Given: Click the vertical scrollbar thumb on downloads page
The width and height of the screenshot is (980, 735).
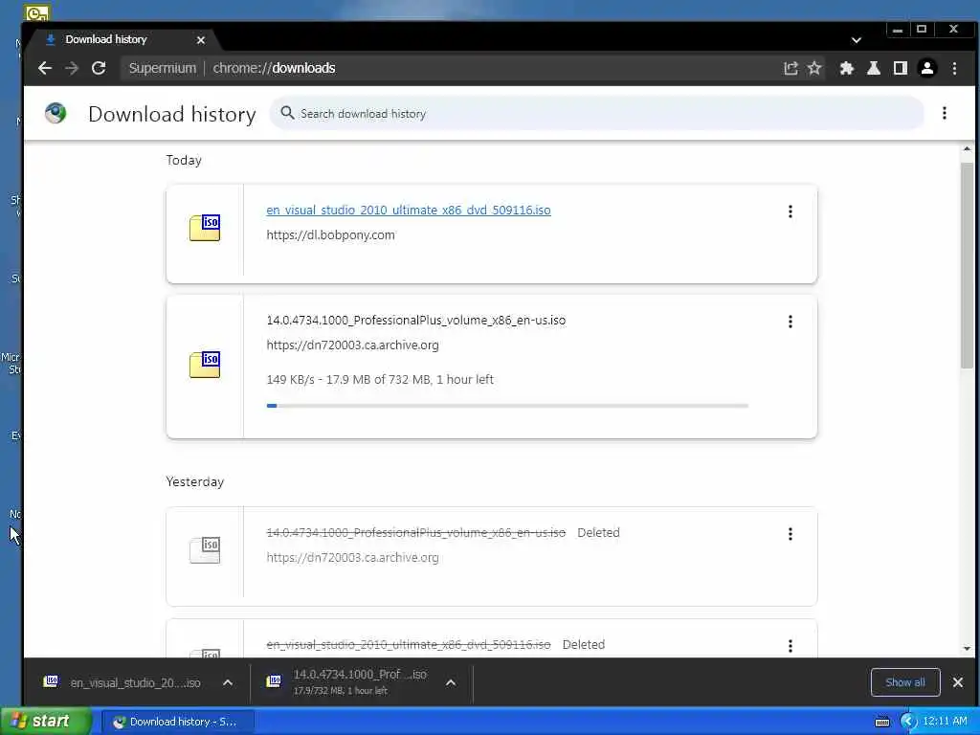Looking at the screenshot, I should point(967,264).
